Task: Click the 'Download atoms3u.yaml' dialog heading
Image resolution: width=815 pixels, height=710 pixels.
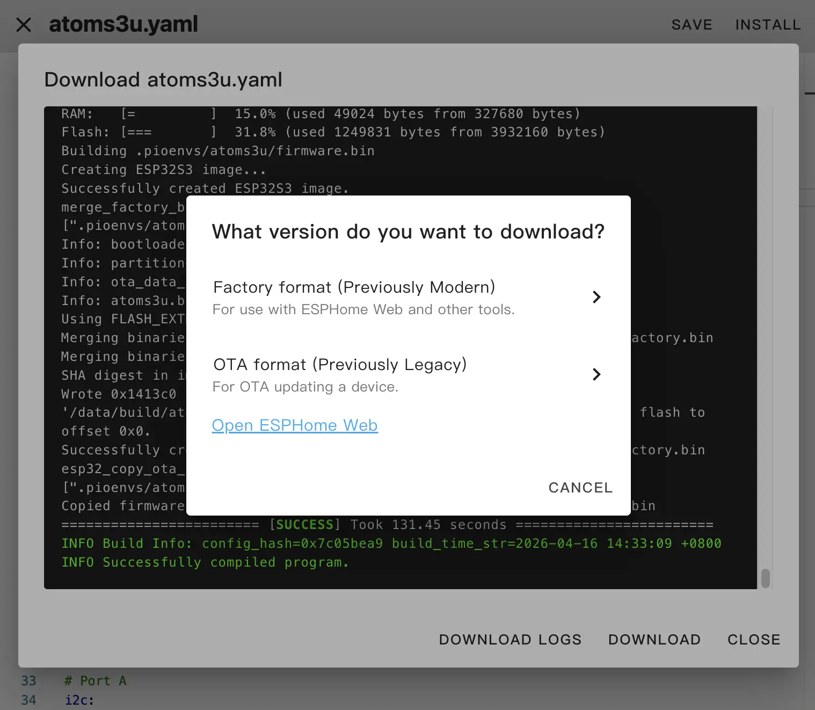Action: pyautogui.click(x=163, y=79)
